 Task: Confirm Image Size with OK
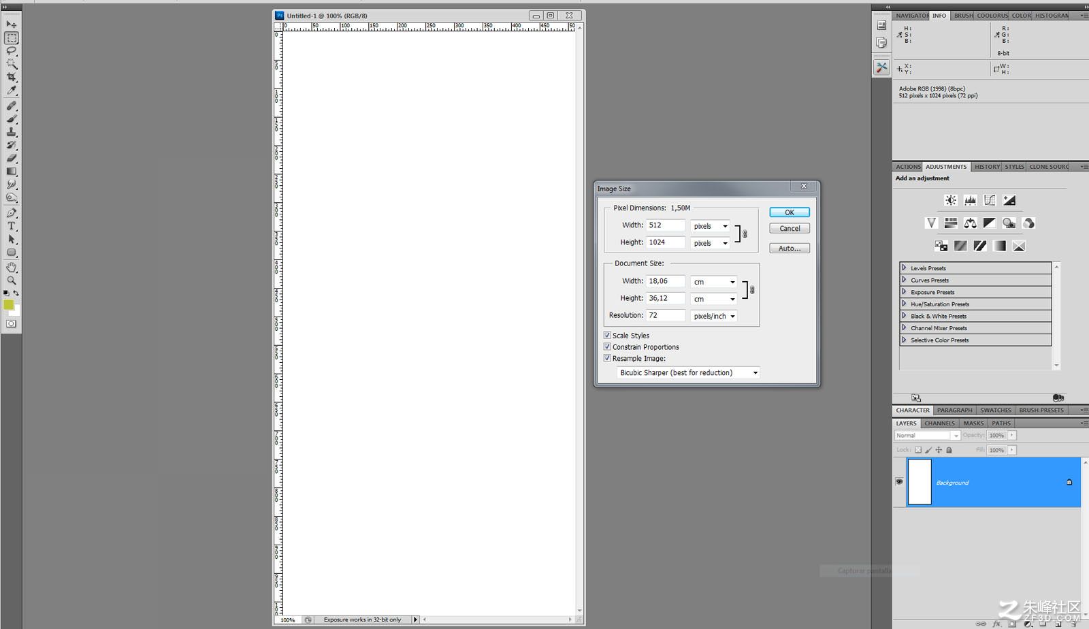coord(790,212)
